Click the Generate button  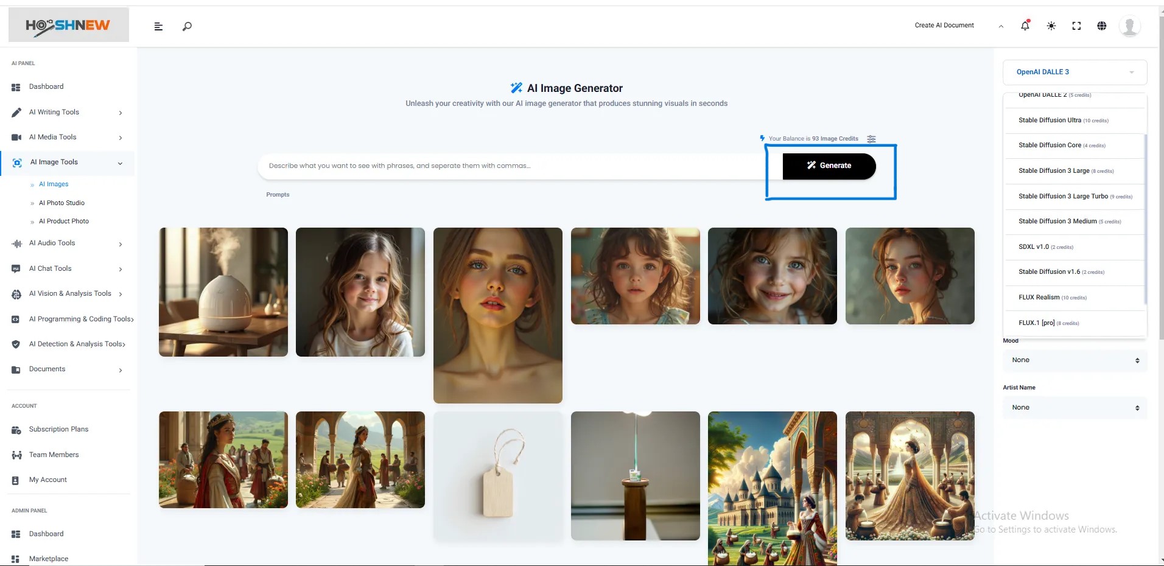[x=829, y=166]
